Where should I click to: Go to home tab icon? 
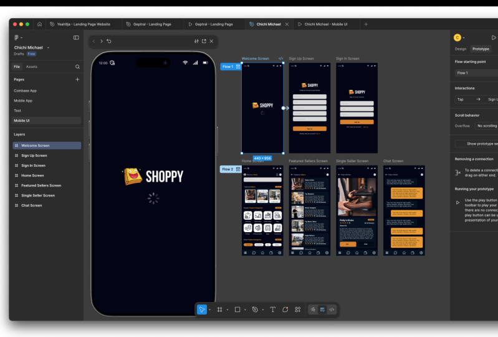click(39, 24)
